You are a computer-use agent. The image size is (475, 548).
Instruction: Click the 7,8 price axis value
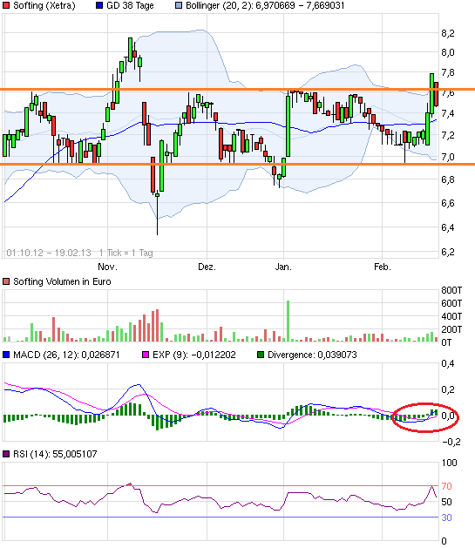point(448,72)
